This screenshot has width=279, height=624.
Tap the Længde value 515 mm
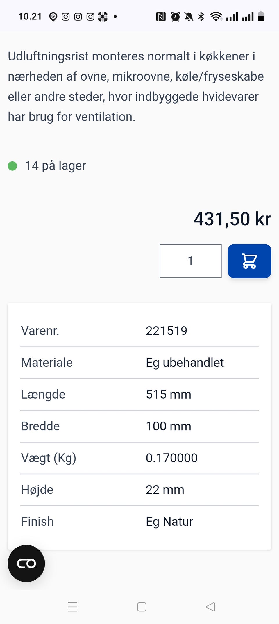click(x=169, y=394)
